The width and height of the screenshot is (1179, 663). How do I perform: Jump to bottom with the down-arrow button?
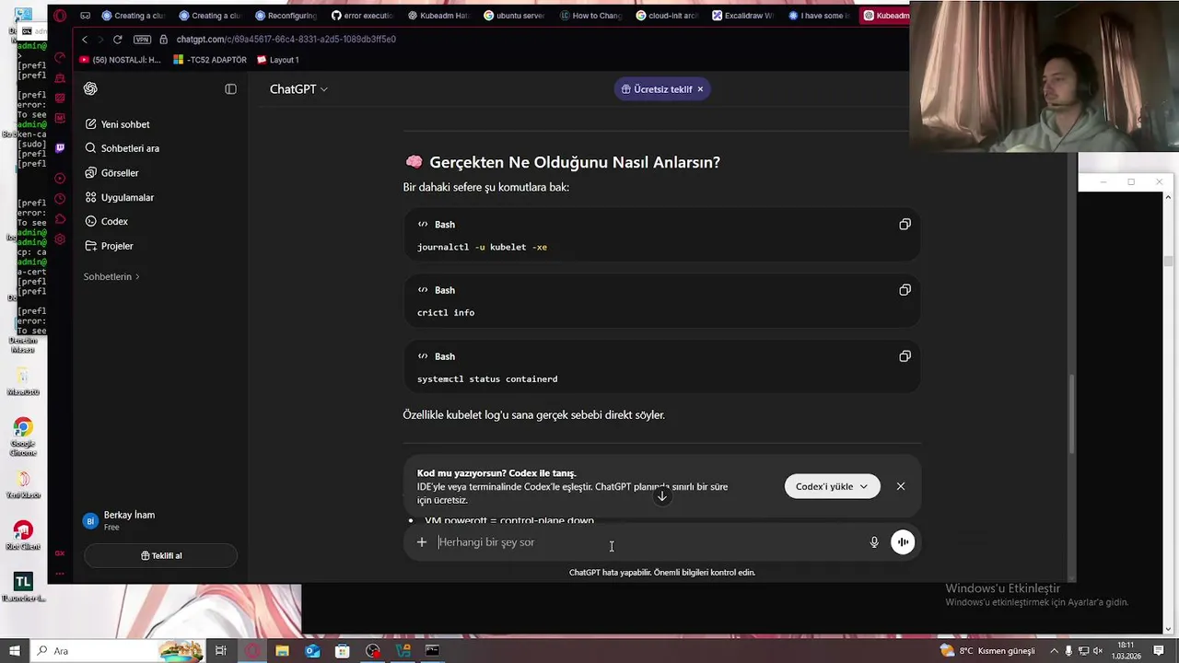pos(661,496)
